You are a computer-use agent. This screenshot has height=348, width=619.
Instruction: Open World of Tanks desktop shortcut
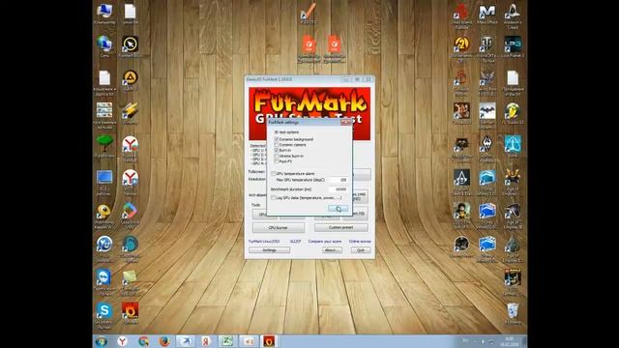pos(487,49)
